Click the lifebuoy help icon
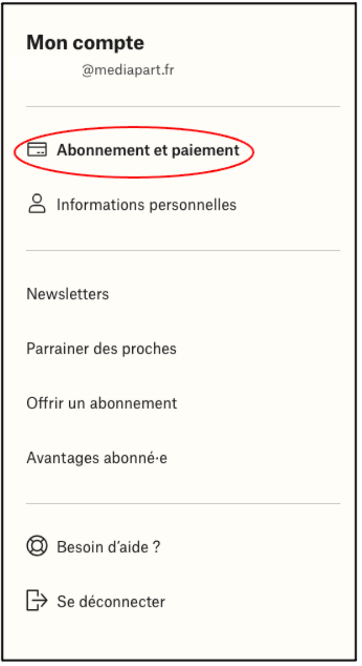This screenshot has height=666, width=362. [37, 546]
